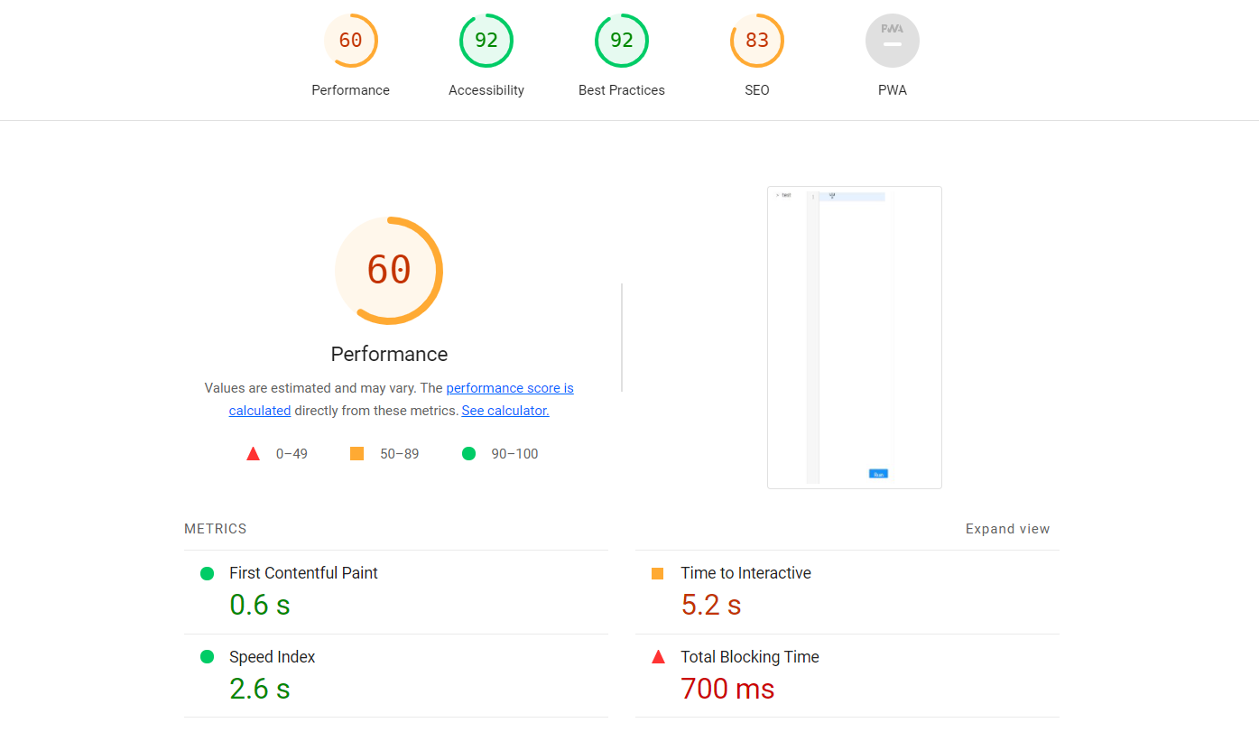Click the large Performance heading under the gauge
1259x732 pixels.
tap(389, 354)
